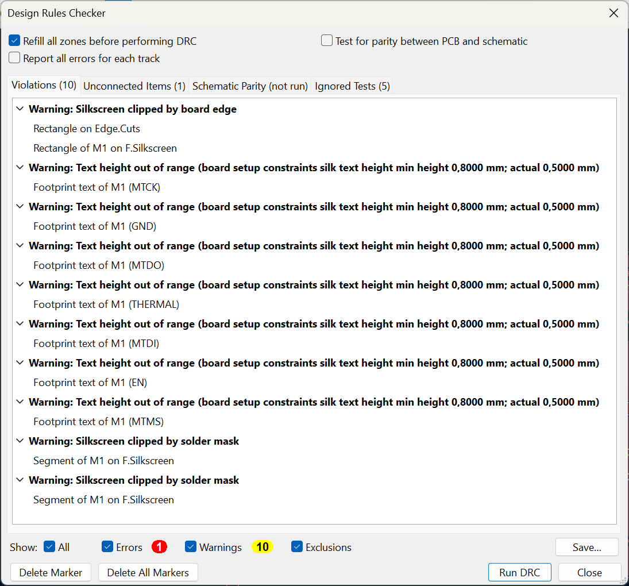Click the Delete All Markers button
The height and width of the screenshot is (586, 629).
148,572
